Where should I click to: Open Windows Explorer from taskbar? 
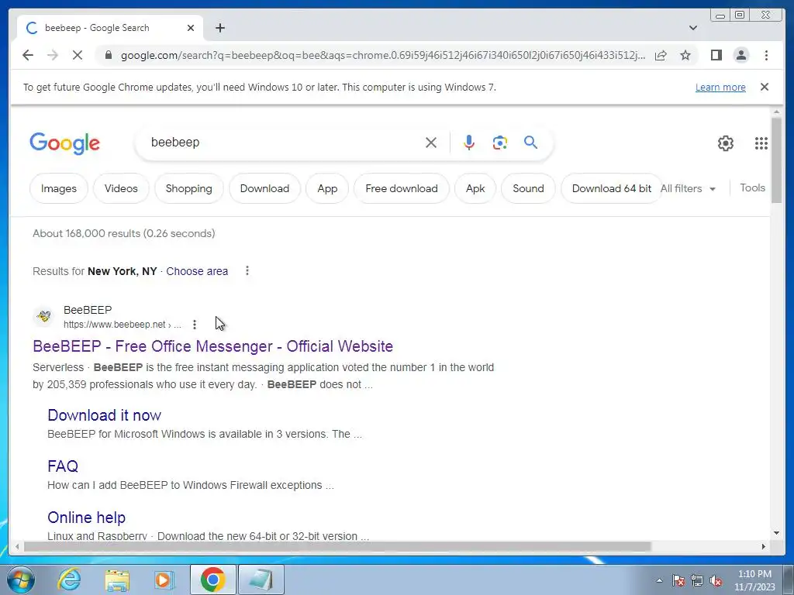point(117,580)
